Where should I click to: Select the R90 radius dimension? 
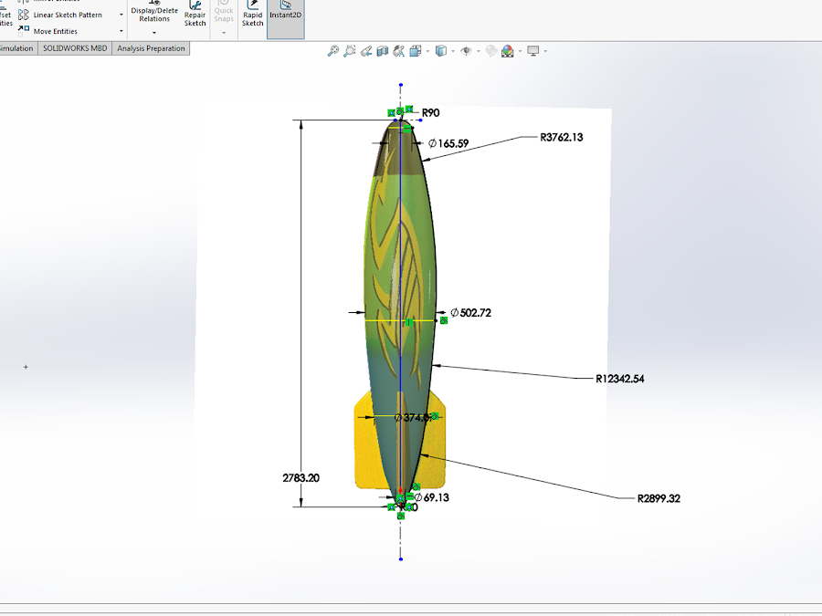pos(430,112)
